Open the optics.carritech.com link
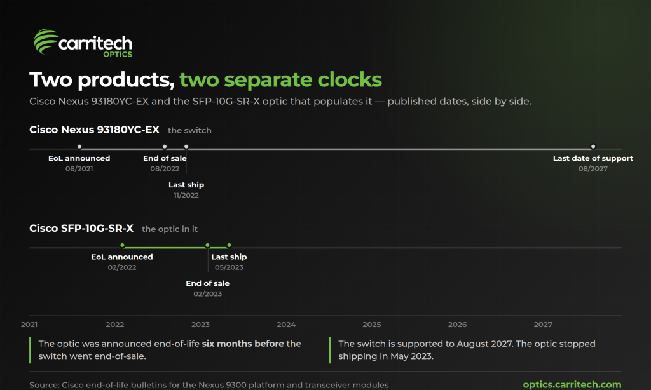 [x=572, y=385]
